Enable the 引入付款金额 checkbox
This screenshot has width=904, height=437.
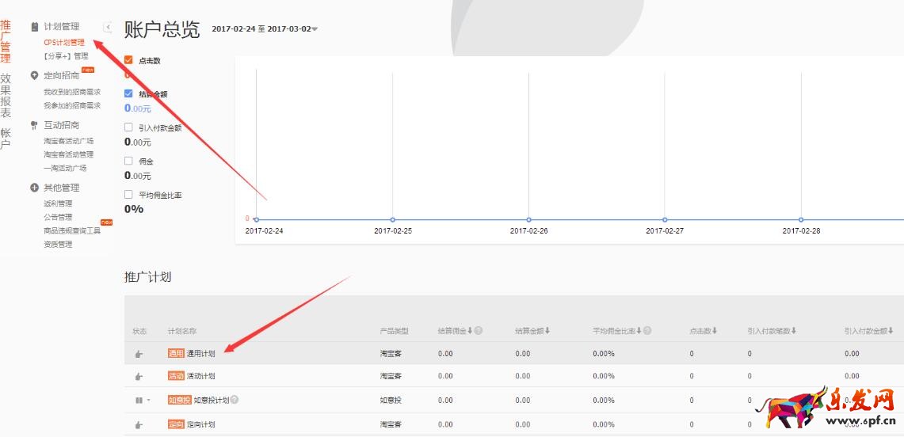pos(128,127)
